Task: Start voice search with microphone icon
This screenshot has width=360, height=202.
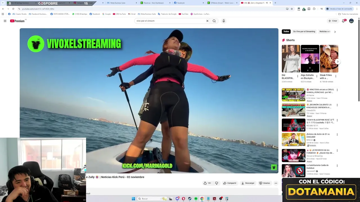Action: tap(224, 21)
